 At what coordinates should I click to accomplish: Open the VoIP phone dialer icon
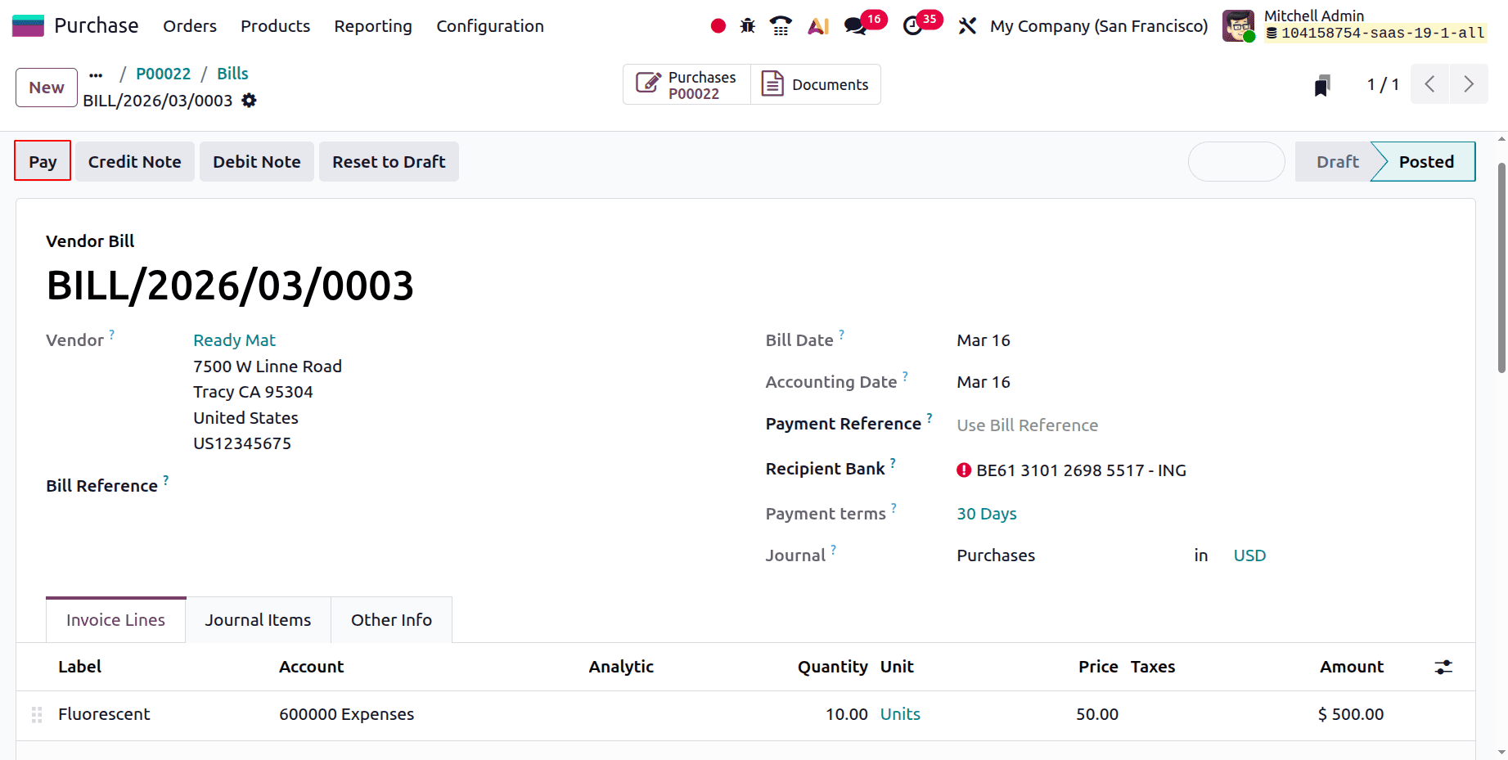[x=780, y=25]
